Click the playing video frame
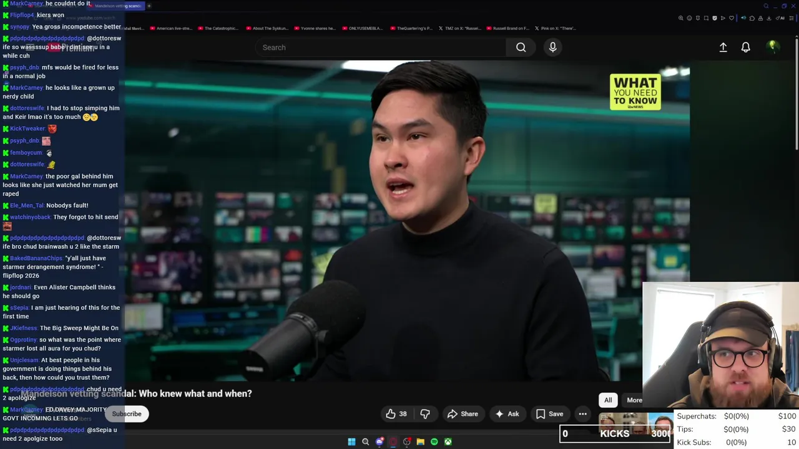Screen dimensions: 799x449 [x=407, y=220]
